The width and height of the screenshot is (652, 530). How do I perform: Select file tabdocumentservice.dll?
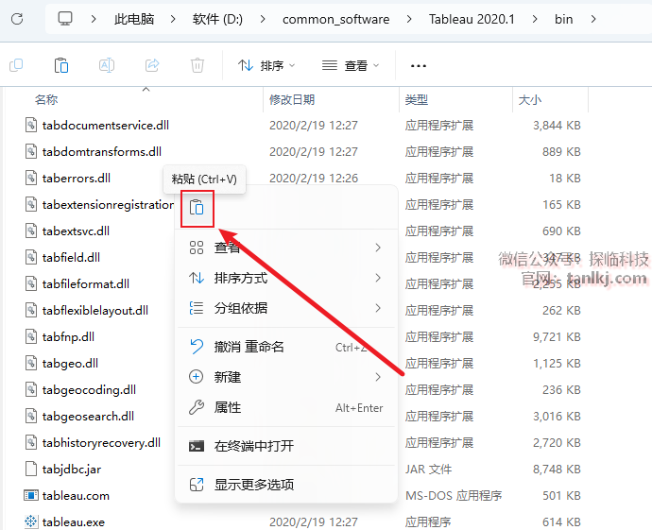[x=106, y=125]
